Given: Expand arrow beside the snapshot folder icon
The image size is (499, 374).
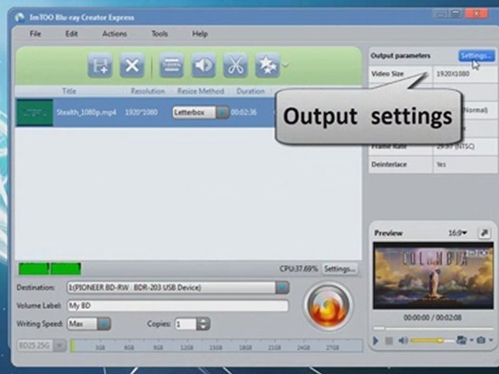Looking at the screenshot, I should (471, 340).
